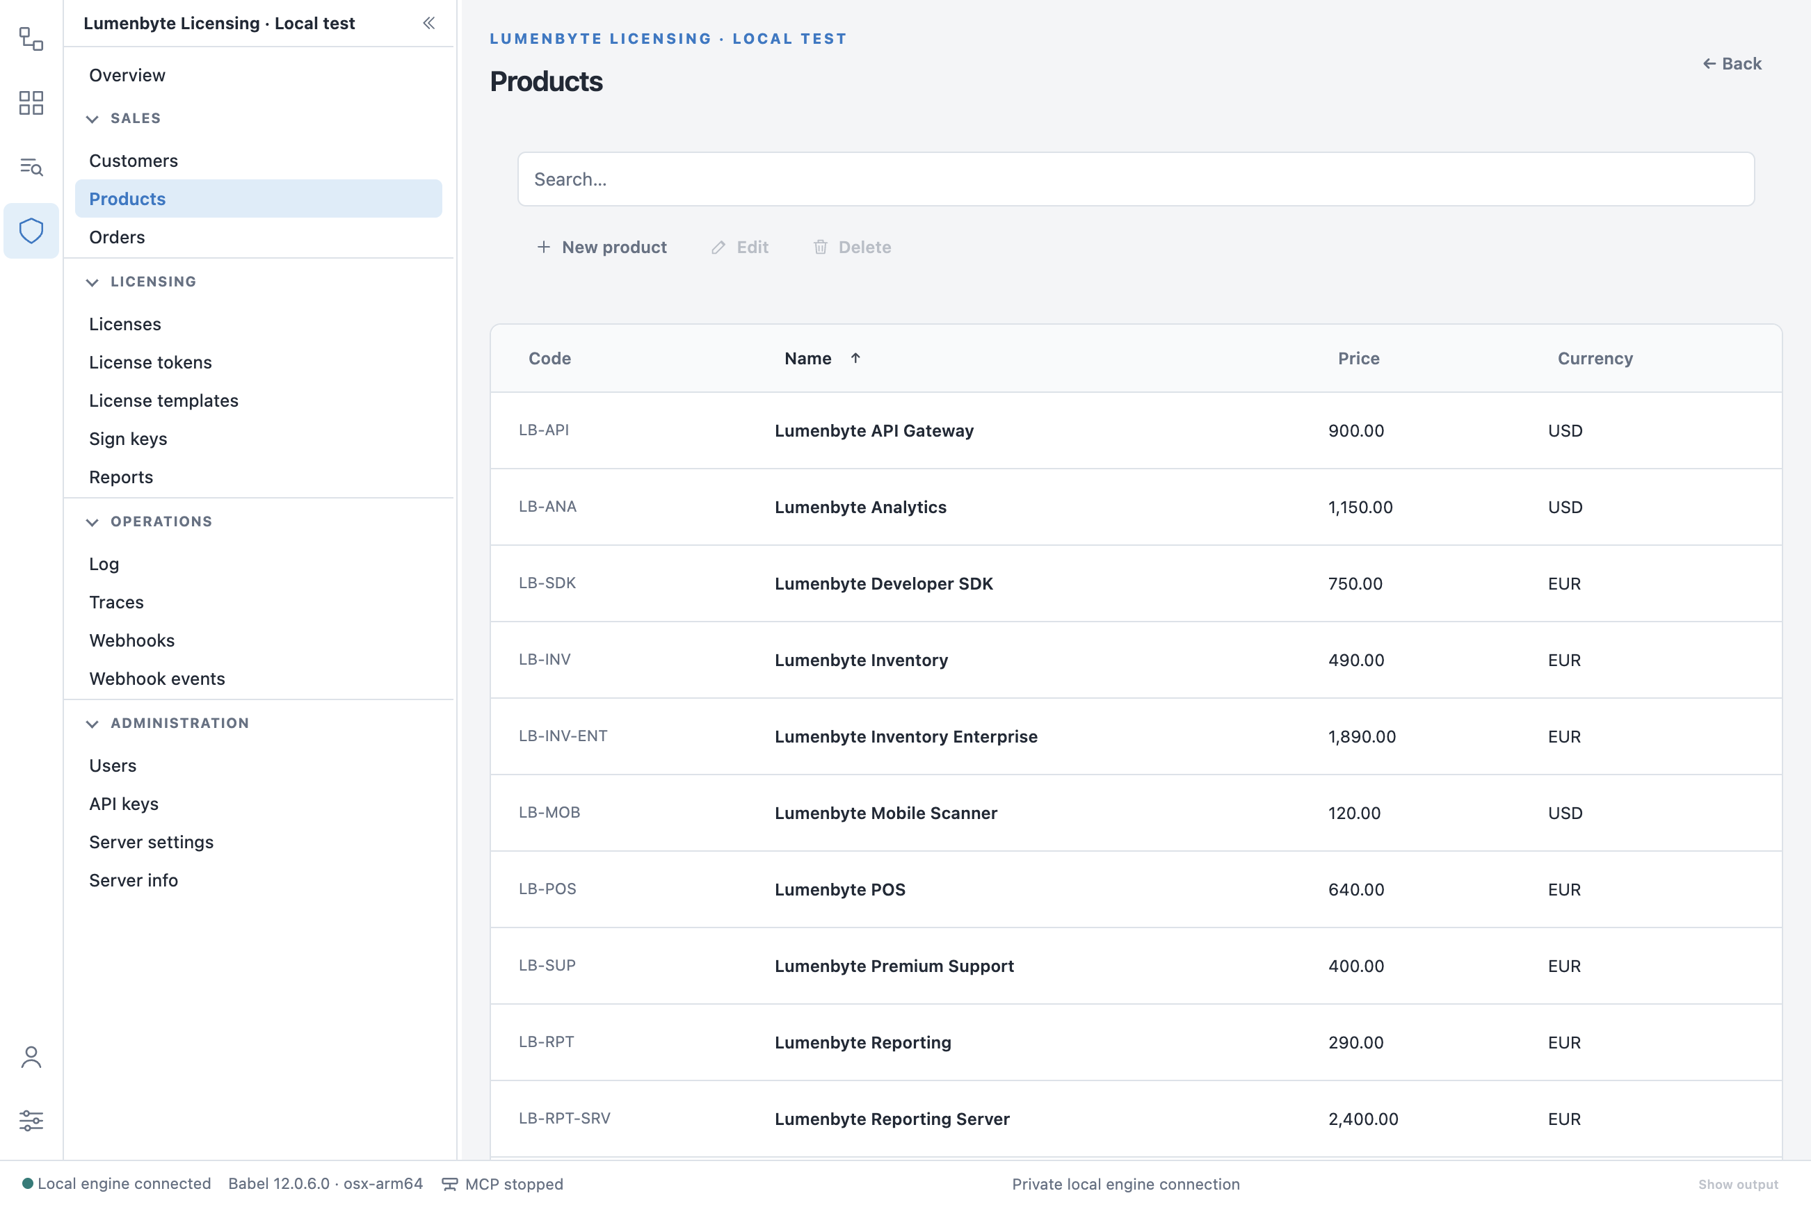The image size is (1811, 1207).
Task: Select the Lumenbyte Premium Support row
Action: point(1136,966)
